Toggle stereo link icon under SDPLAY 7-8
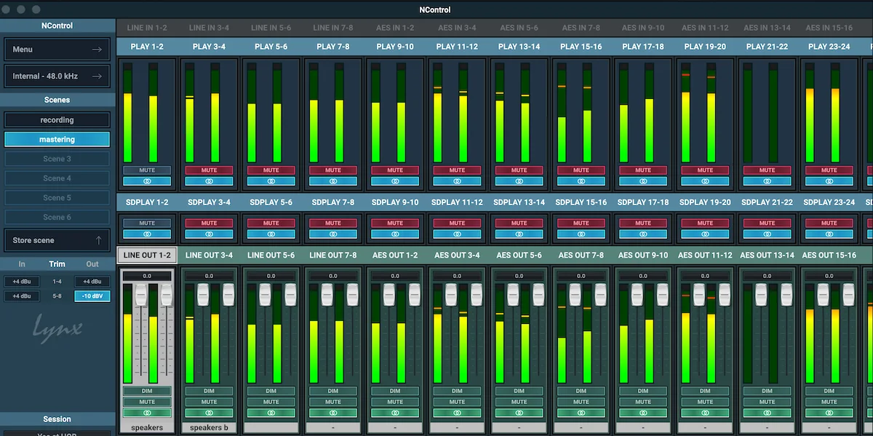Screen dimensions: 873x436 (x=333, y=234)
